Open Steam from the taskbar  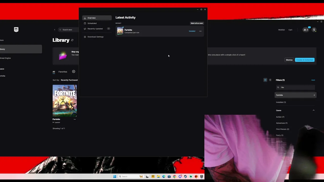coord(185,176)
